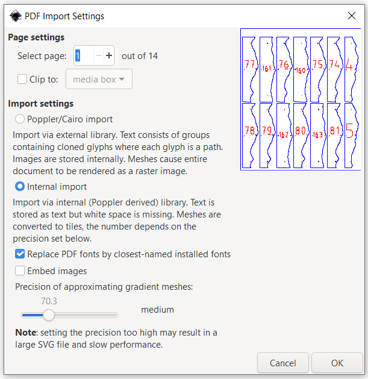Enable the Clip to checkbox
Viewport: 368px width, 379px height.
(x=22, y=79)
